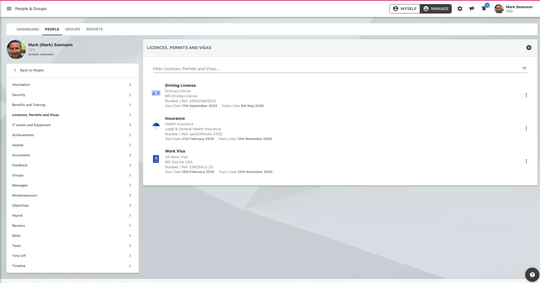Go to the Groups tab

72,29
